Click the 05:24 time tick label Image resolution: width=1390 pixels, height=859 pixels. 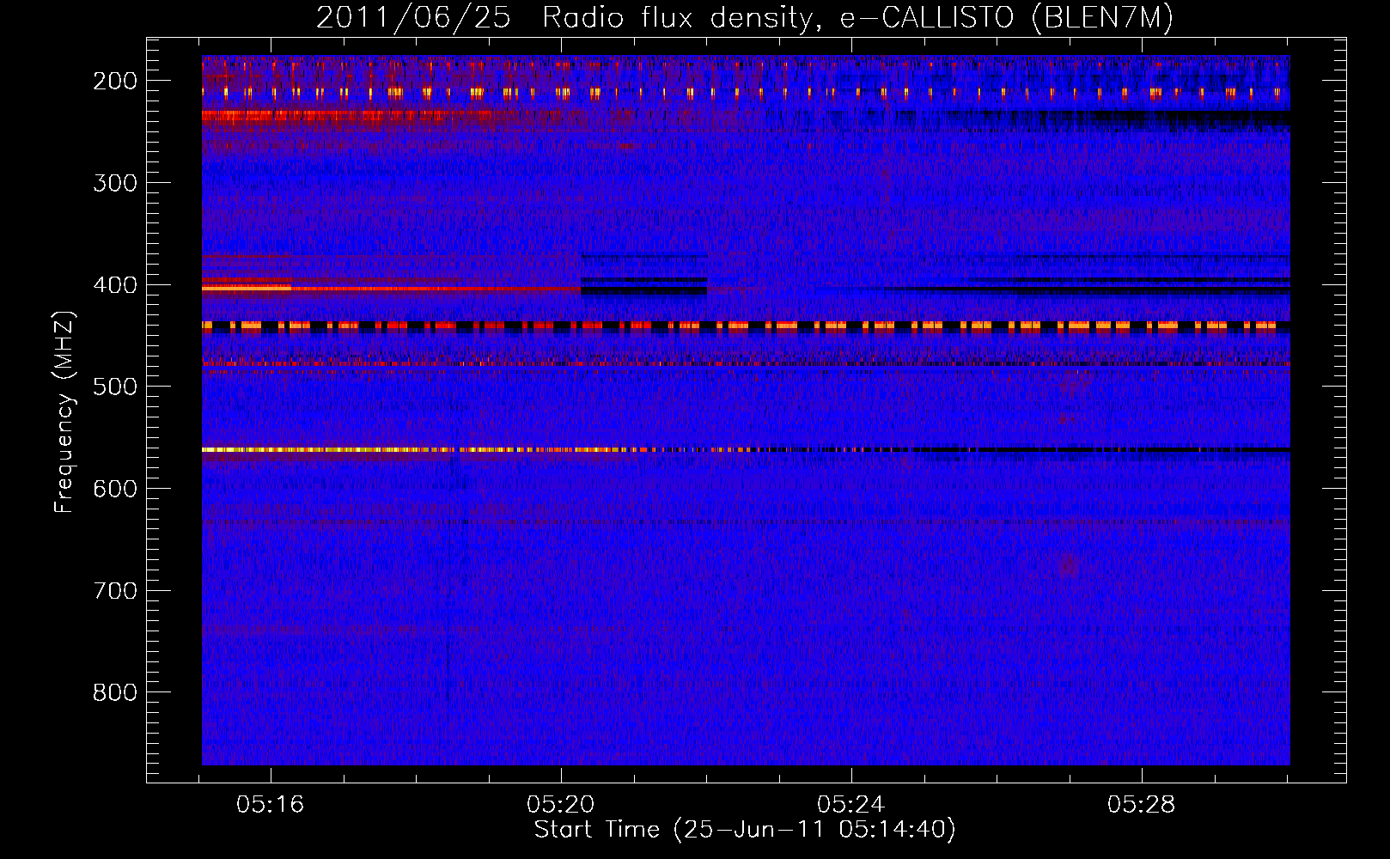pos(851,805)
